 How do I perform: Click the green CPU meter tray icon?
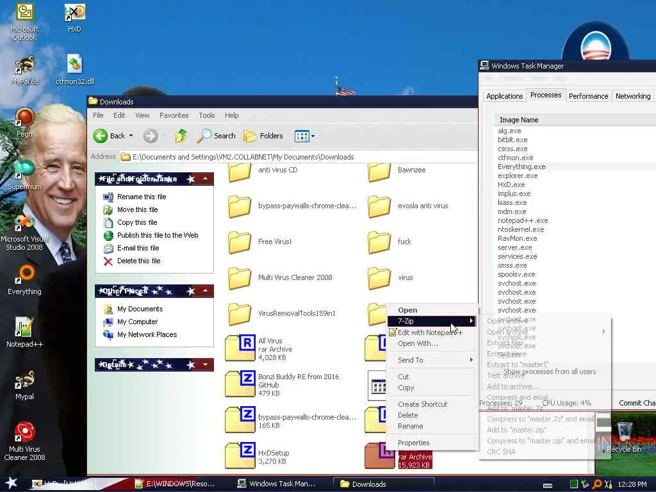[x=574, y=484]
